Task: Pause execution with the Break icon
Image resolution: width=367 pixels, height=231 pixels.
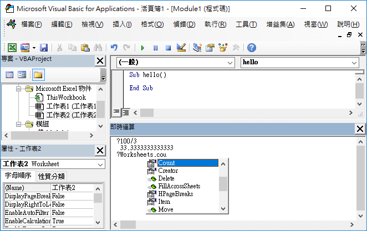Action: coord(155,48)
